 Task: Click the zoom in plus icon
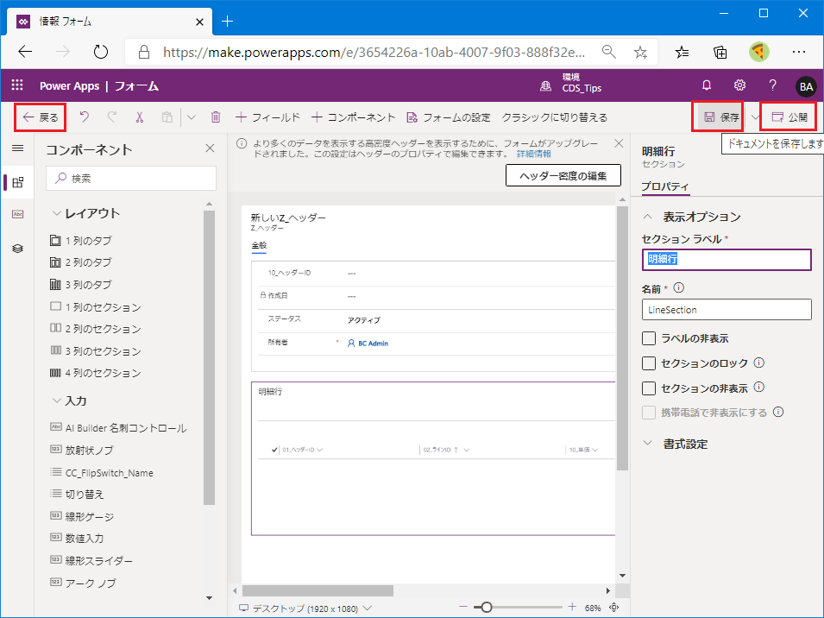click(572, 607)
